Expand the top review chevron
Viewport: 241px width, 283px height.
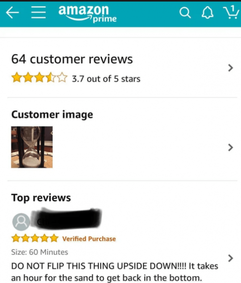click(x=230, y=258)
